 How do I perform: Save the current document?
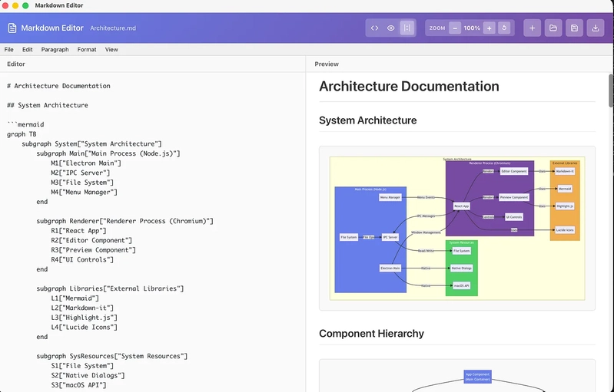[x=575, y=28]
